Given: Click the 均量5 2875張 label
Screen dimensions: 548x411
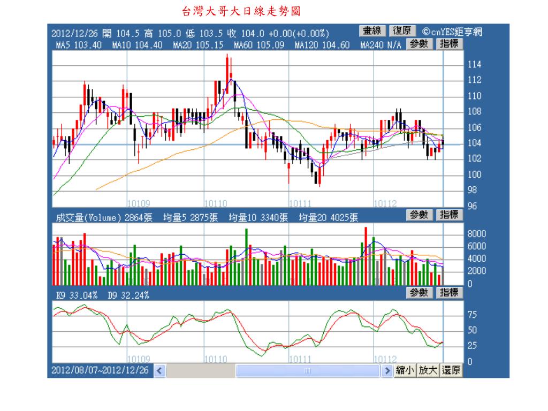Looking at the screenshot, I should point(191,218).
